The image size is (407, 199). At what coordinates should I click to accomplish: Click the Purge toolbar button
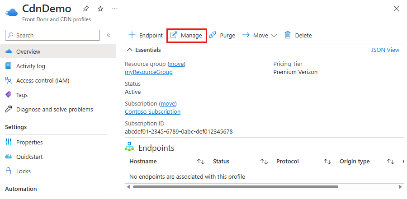coord(222,35)
